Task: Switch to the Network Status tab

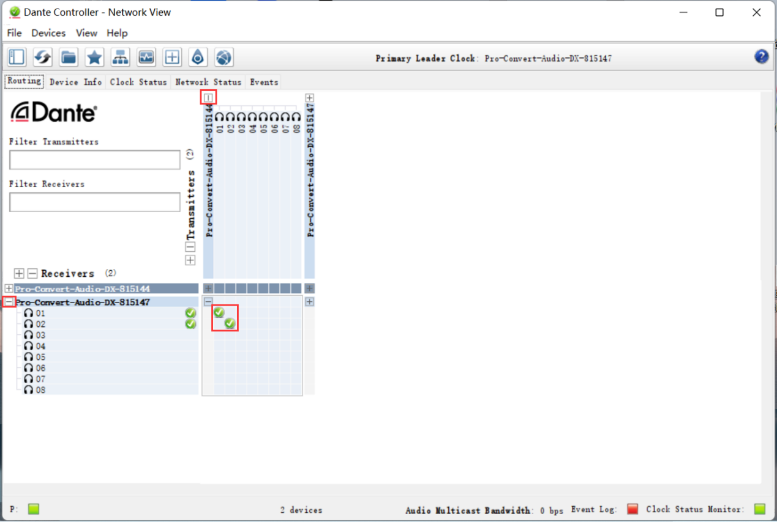Action: 208,82
